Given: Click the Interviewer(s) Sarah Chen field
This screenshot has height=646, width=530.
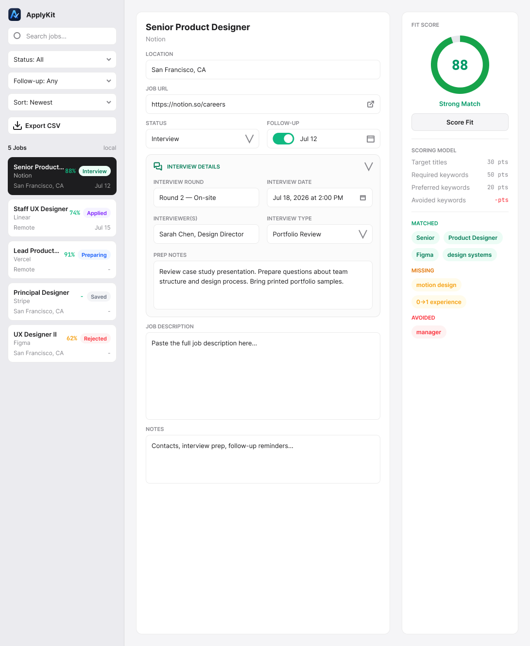Looking at the screenshot, I should (206, 234).
